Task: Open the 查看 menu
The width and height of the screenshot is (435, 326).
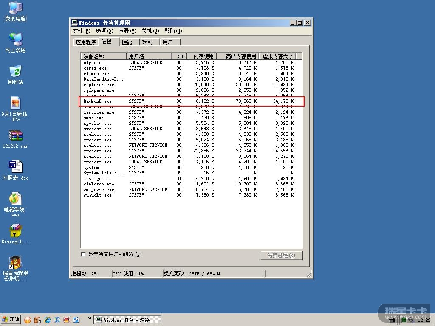Action: pyautogui.click(x=127, y=31)
